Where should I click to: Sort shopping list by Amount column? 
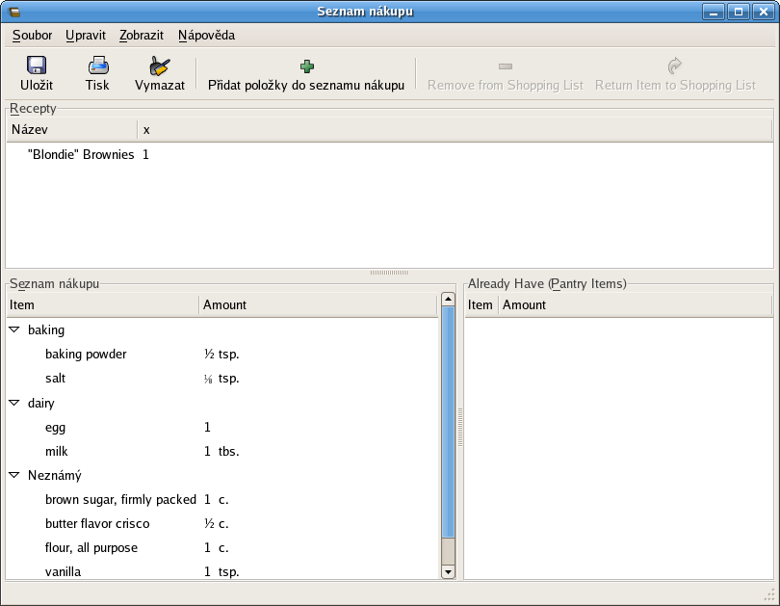tap(318, 305)
